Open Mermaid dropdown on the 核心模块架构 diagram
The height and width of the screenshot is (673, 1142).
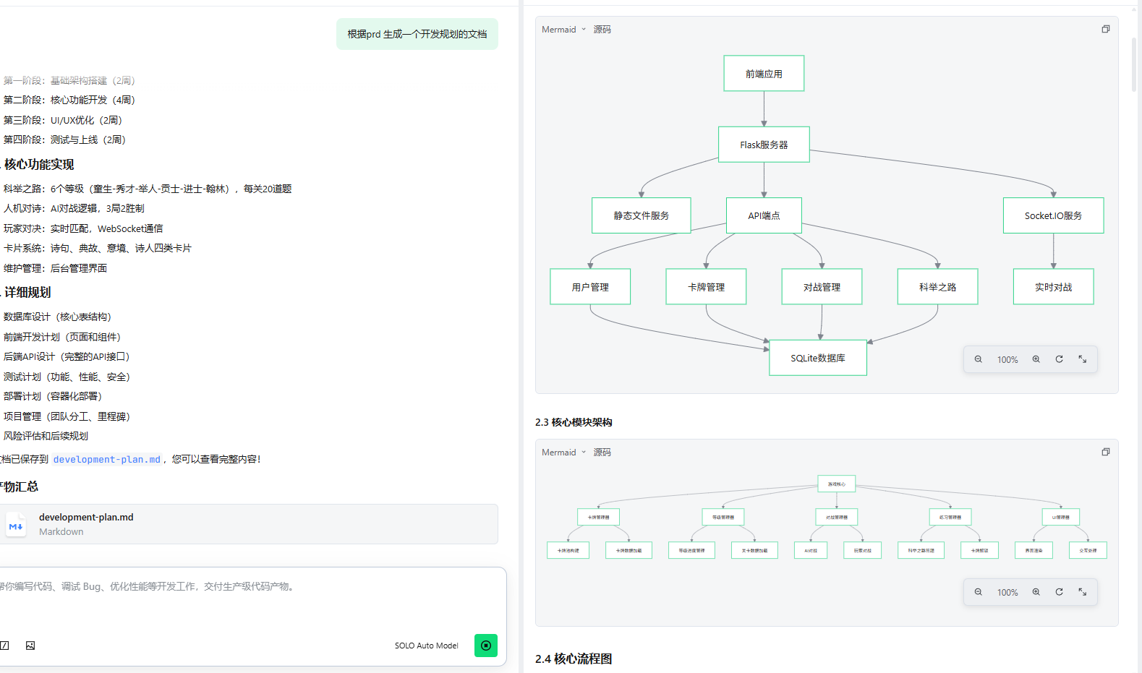563,453
